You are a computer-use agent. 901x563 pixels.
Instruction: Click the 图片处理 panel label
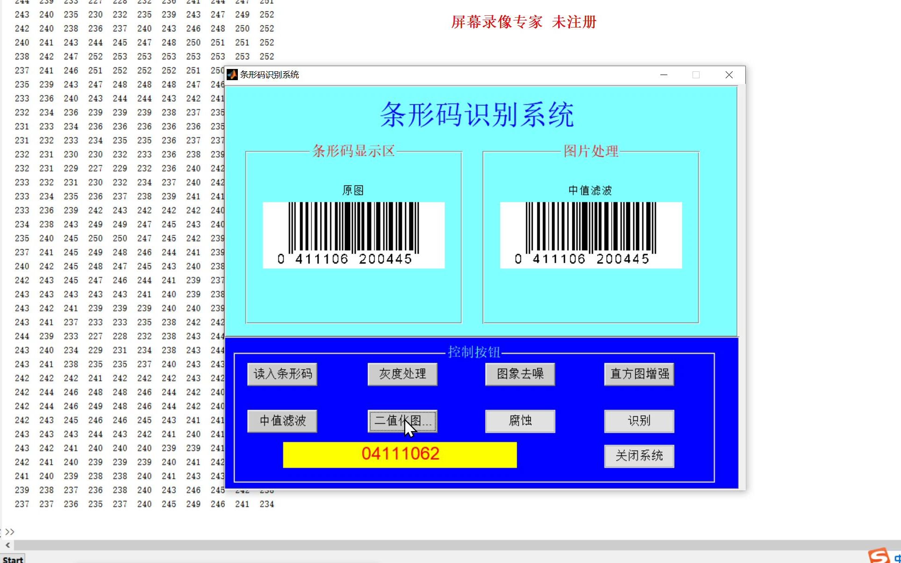coord(591,151)
